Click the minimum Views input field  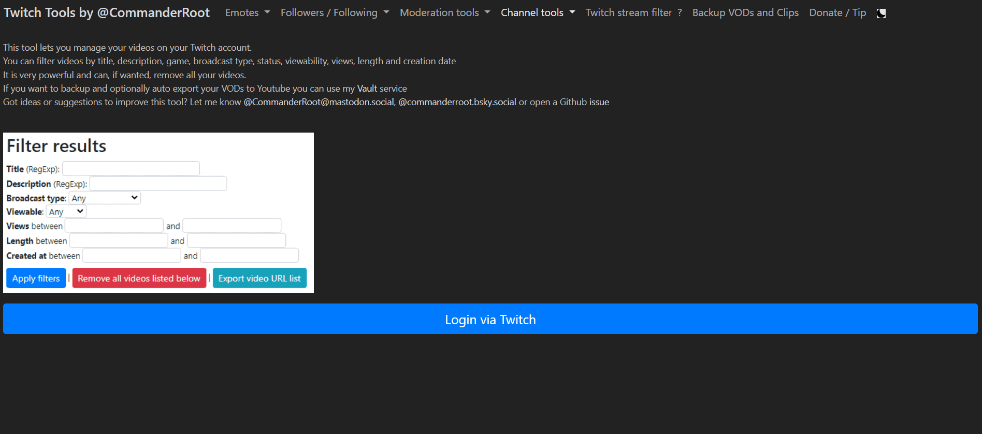pyautogui.click(x=114, y=226)
